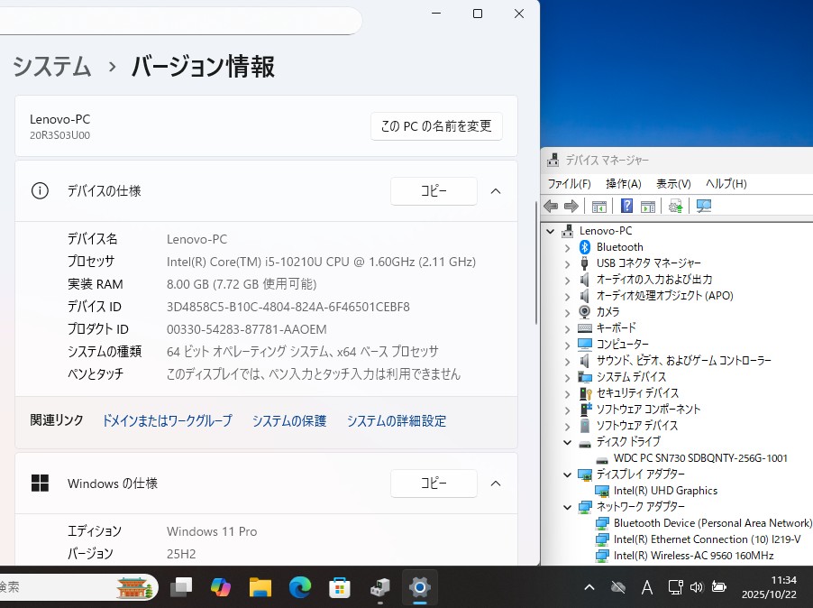
Task: Open the システムの保護 link
Action: click(289, 421)
